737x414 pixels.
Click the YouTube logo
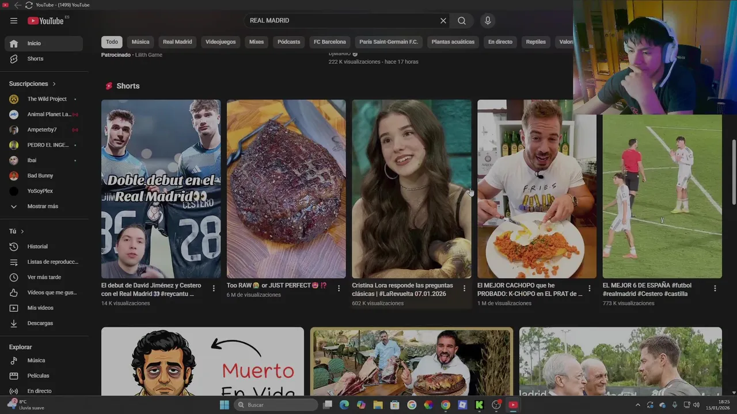(x=46, y=21)
